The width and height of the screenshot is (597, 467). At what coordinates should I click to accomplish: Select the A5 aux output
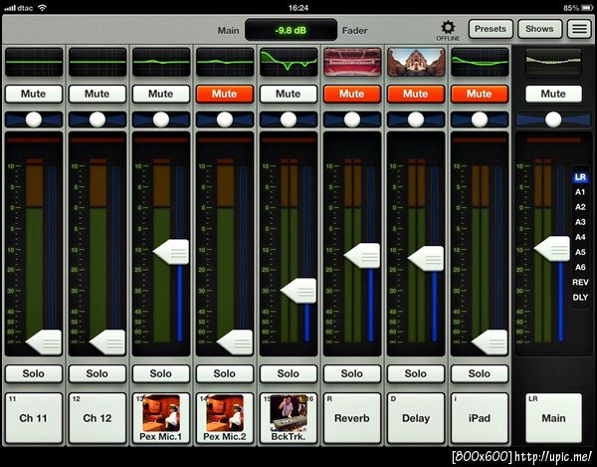pos(580,252)
